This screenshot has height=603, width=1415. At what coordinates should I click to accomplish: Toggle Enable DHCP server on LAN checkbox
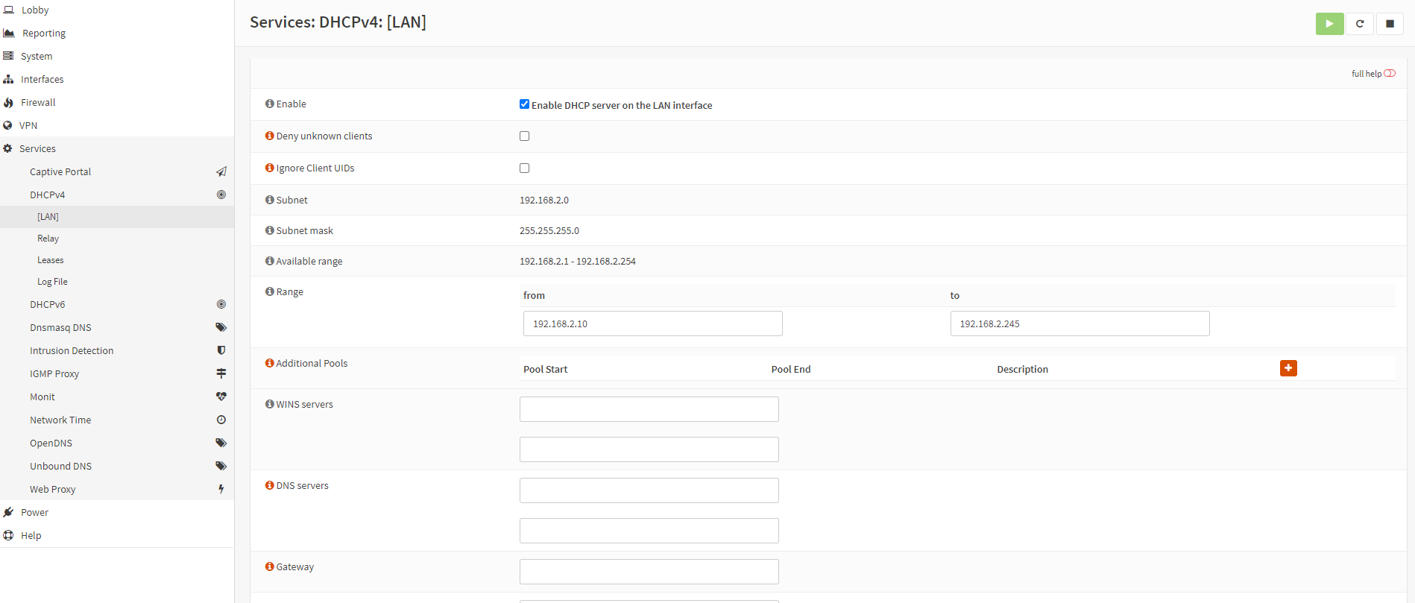(525, 104)
